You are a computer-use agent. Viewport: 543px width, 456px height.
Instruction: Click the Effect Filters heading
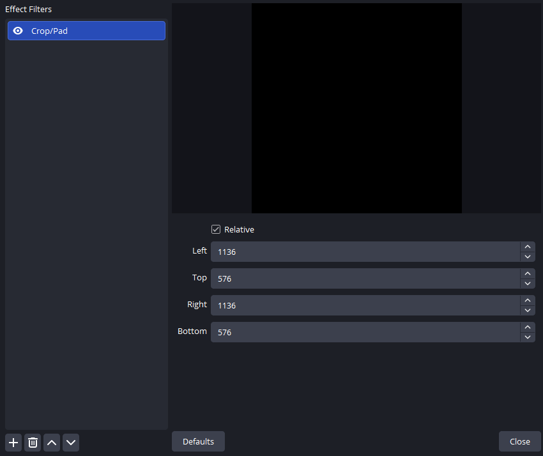point(28,10)
